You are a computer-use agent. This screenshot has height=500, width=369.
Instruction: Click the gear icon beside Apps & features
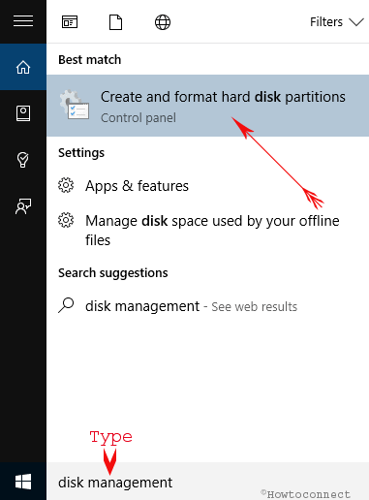66,185
